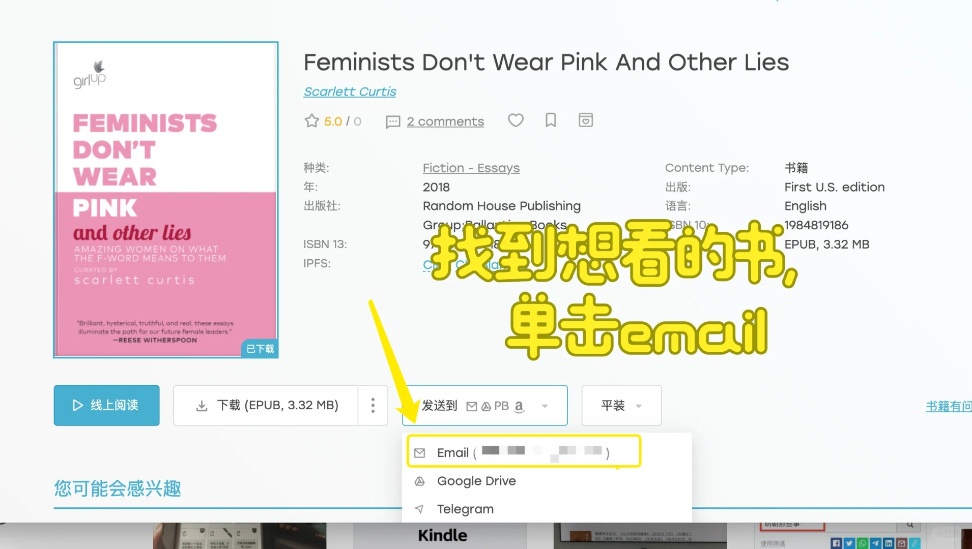Bookmark this book with the bookmark icon
The width and height of the screenshot is (972, 549).
pyautogui.click(x=551, y=120)
